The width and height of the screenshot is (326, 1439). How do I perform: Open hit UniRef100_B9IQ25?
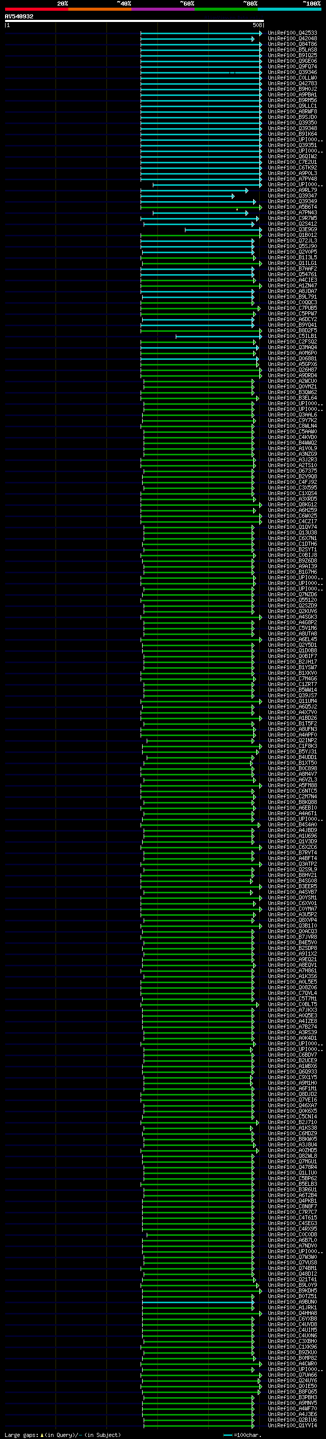coord(292,55)
